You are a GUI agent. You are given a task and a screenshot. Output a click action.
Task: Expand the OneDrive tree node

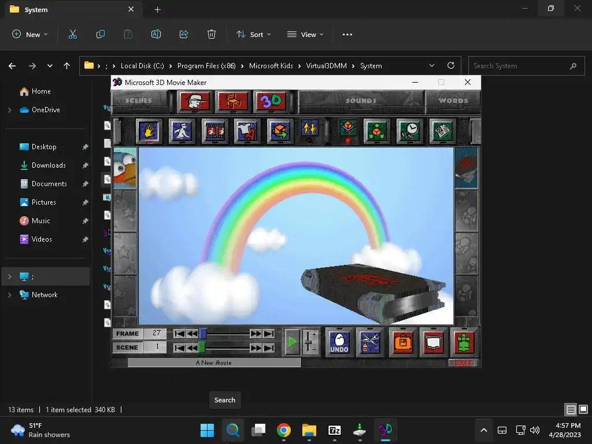click(x=9, y=110)
